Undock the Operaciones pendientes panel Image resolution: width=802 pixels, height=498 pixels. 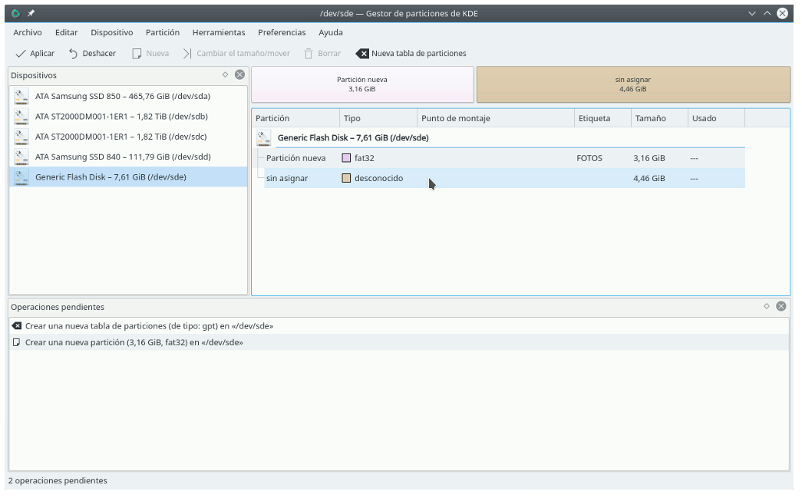click(766, 306)
